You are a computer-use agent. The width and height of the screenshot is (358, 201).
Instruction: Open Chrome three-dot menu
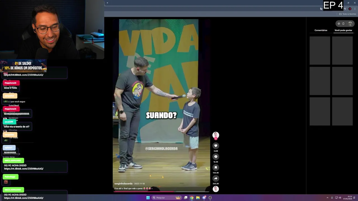[x=355, y=9]
